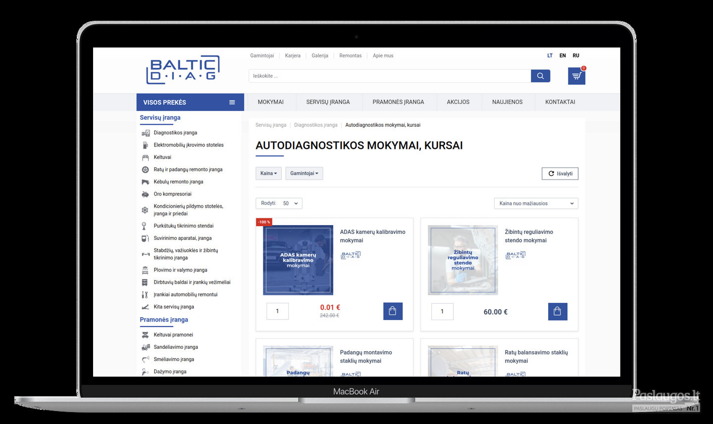Open the Gamintojai filter dropdown

[304, 173]
